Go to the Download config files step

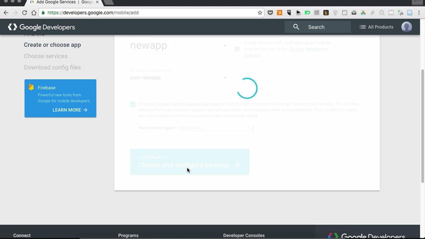point(52,67)
